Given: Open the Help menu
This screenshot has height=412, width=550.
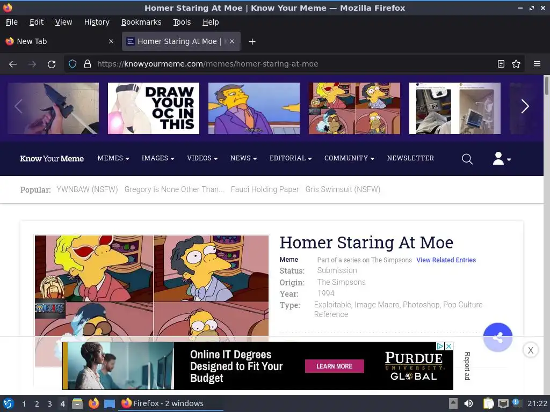Looking at the screenshot, I should tap(211, 22).
